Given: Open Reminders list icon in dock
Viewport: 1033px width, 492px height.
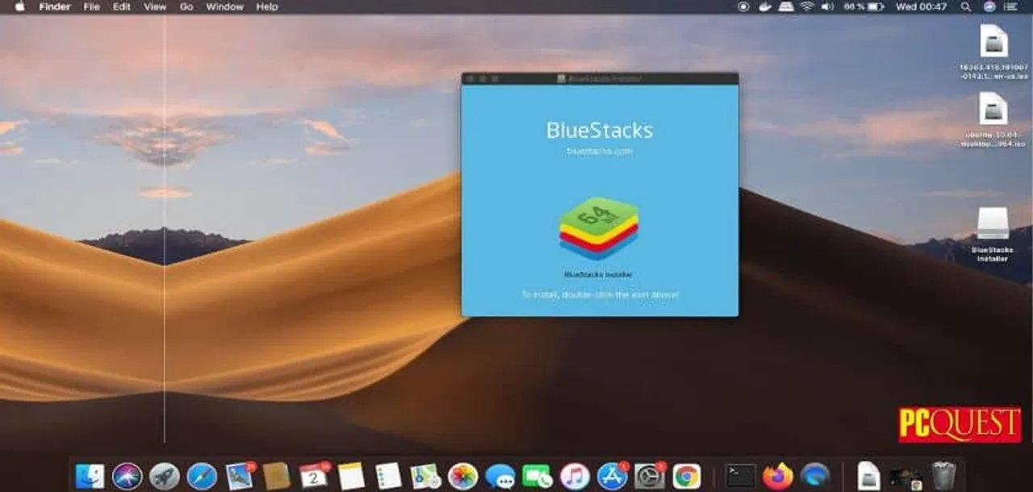Looking at the screenshot, I should pos(388,476).
